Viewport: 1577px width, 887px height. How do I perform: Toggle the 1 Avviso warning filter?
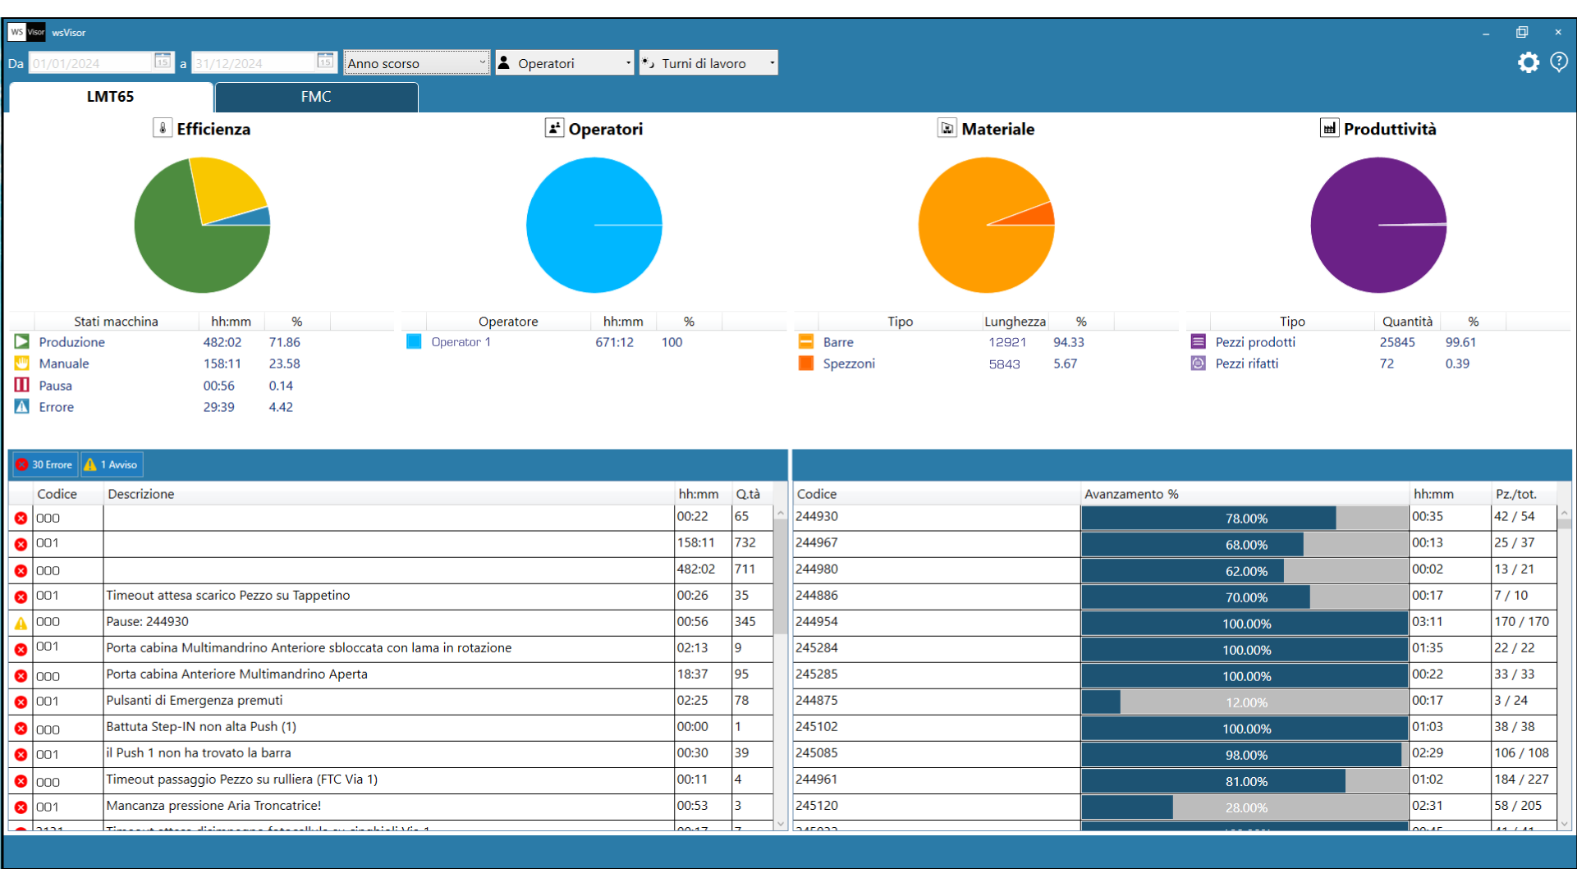pos(112,464)
